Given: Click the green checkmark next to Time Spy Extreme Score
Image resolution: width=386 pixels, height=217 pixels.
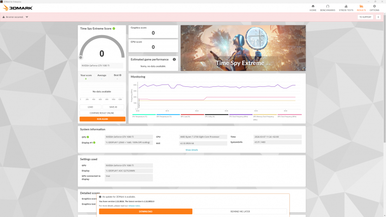Looking at the screenshot, I should point(114,29).
